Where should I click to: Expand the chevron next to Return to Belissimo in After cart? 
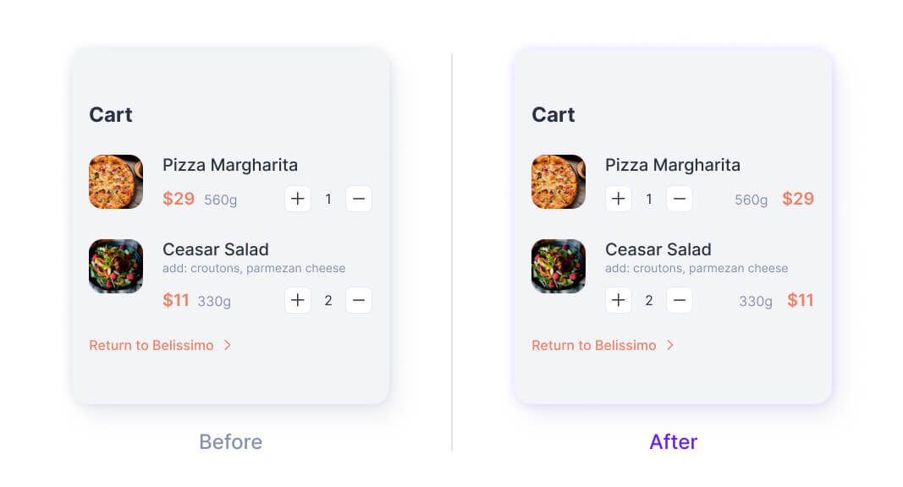pos(669,345)
